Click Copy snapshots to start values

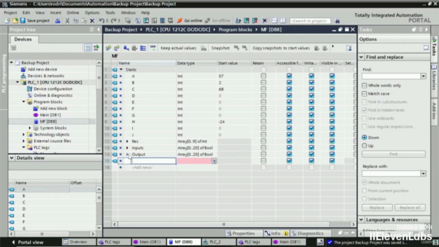pyautogui.click(x=281, y=48)
